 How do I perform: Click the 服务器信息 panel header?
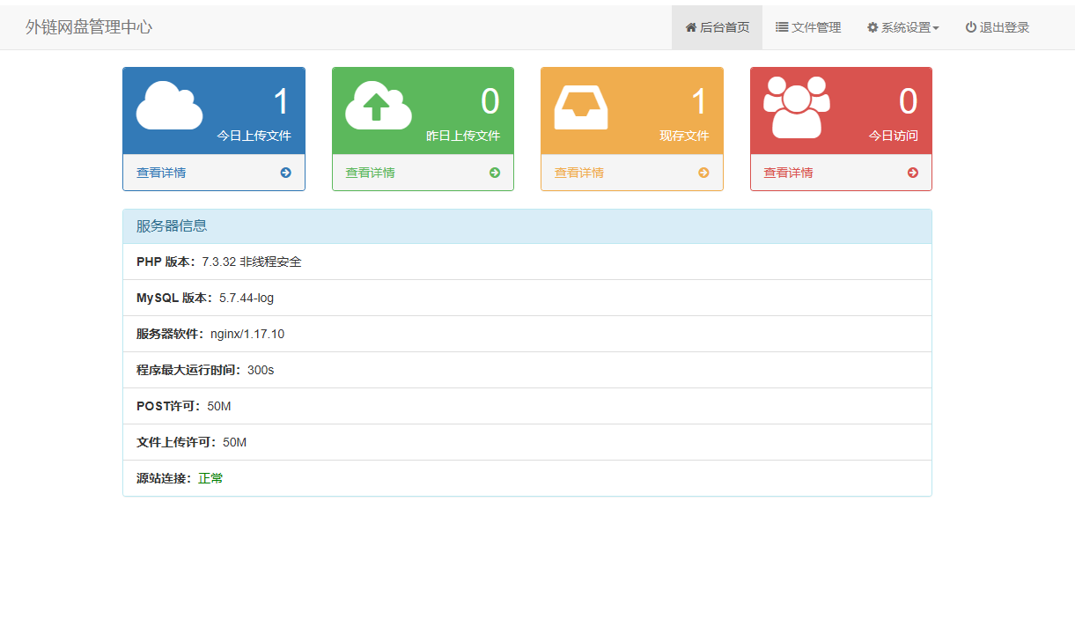[x=526, y=226]
